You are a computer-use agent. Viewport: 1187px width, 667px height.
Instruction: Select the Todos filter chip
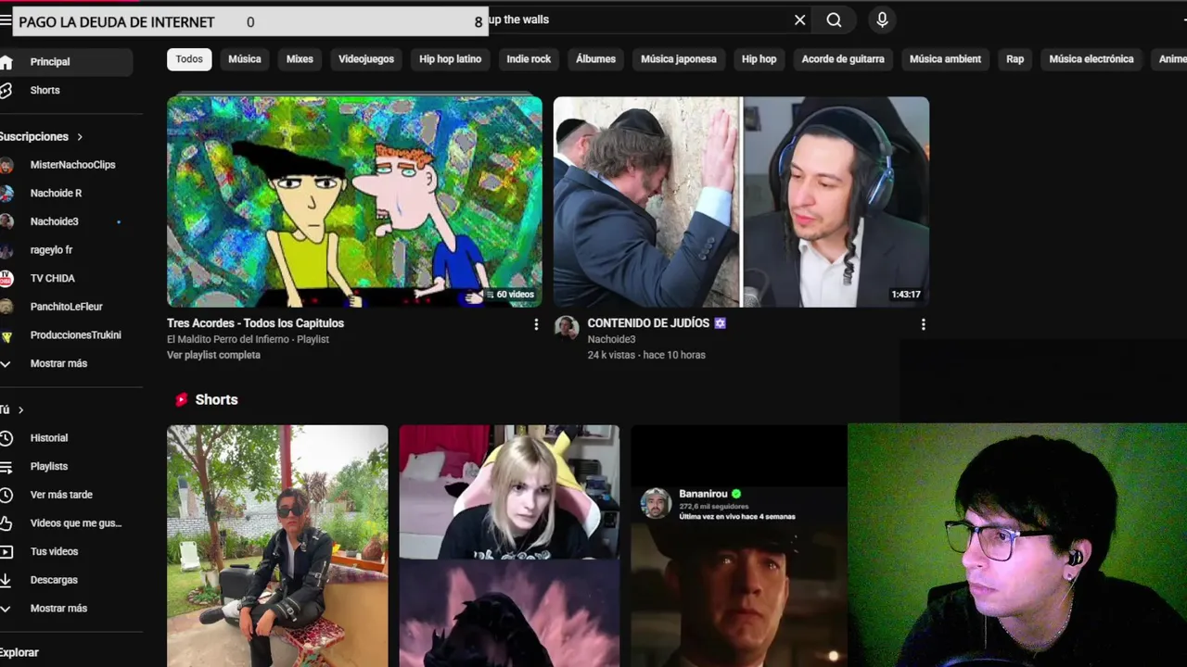pyautogui.click(x=189, y=59)
